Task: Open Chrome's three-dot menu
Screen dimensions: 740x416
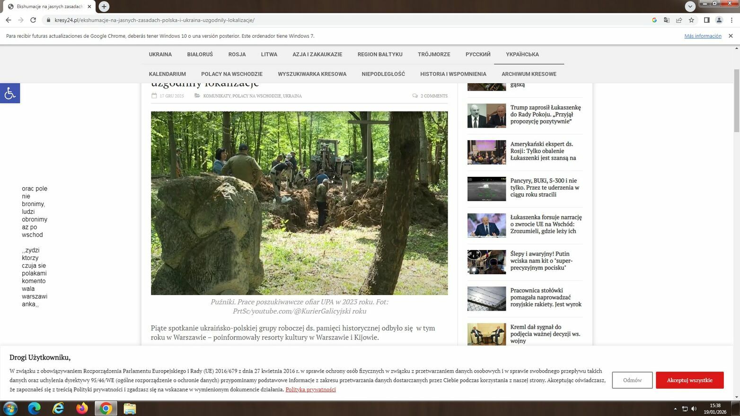Action: (x=731, y=20)
